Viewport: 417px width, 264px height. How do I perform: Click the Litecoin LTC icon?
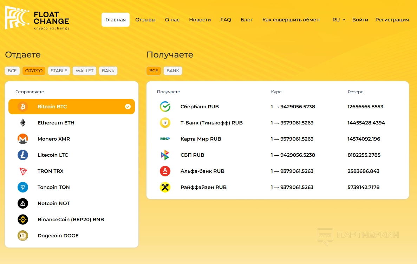pyautogui.click(x=23, y=155)
